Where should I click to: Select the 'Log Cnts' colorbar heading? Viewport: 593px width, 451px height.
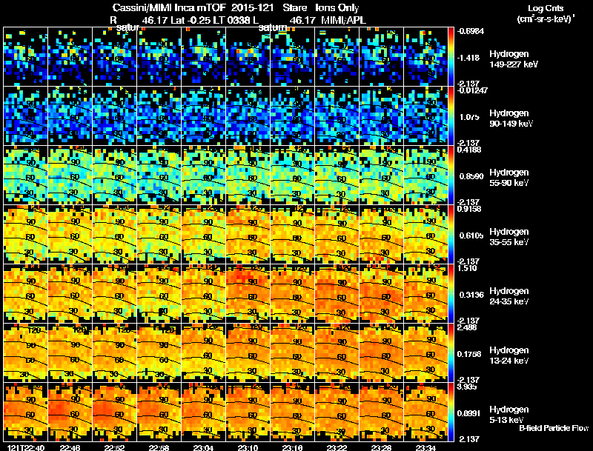click(x=546, y=8)
